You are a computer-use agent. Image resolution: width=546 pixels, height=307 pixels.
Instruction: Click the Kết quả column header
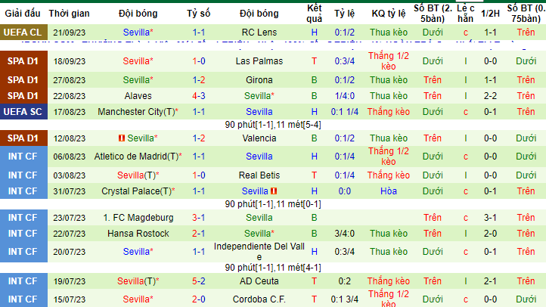314,13
